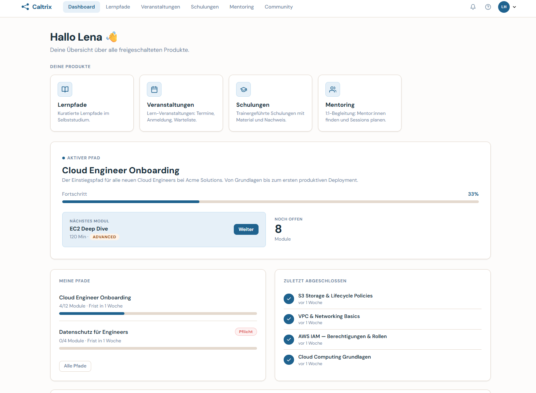The height and width of the screenshot is (393, 536).
Task: Click S3 Storage & Lifecycle Policies entry
Action: [x=335, y=296]
